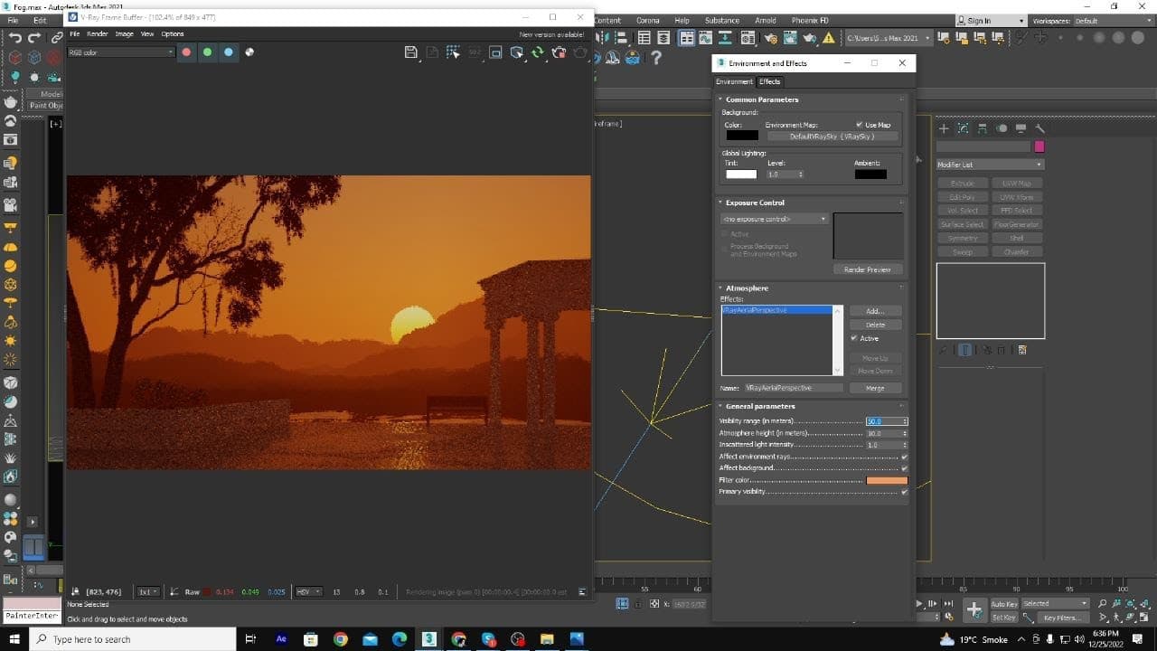Click the save image icon in V-Ray Frame Buffer
Image resolution: width=1157 pixels, height=651 pixels.
(410, 52)
